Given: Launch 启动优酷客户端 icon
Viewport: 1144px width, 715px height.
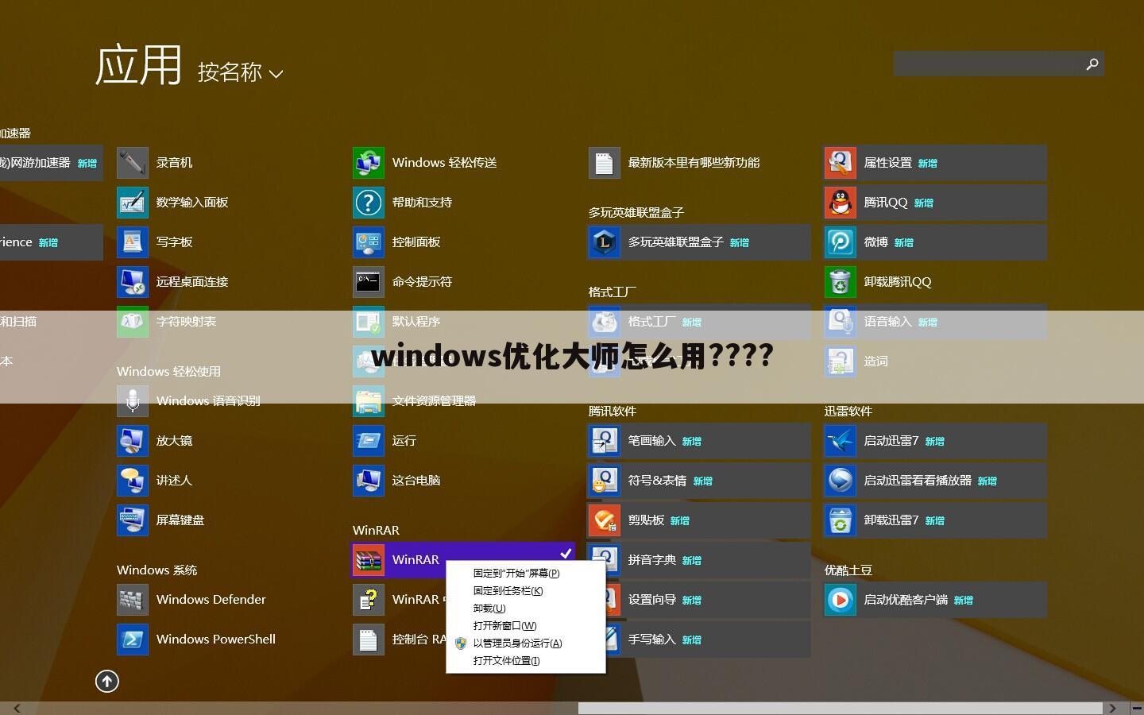Looking at the screenshot, I should pos(840,600).
